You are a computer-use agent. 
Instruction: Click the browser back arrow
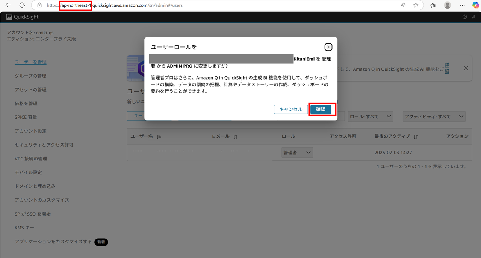pos(8,5)
